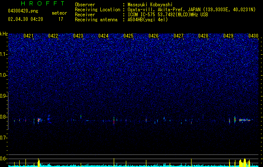
Task: Click the meteor count label
Action: (59, 13)
